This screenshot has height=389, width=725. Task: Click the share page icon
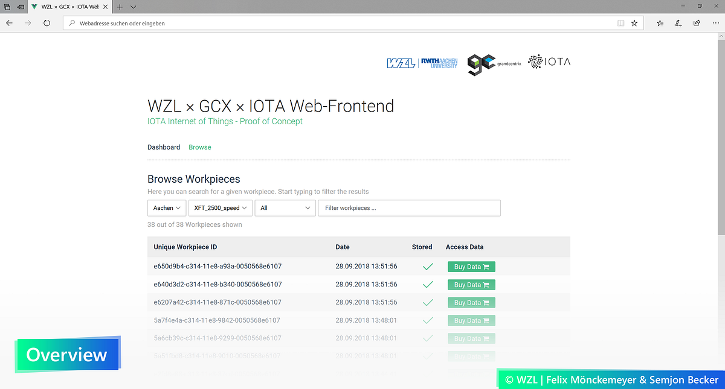pos(697,23)
